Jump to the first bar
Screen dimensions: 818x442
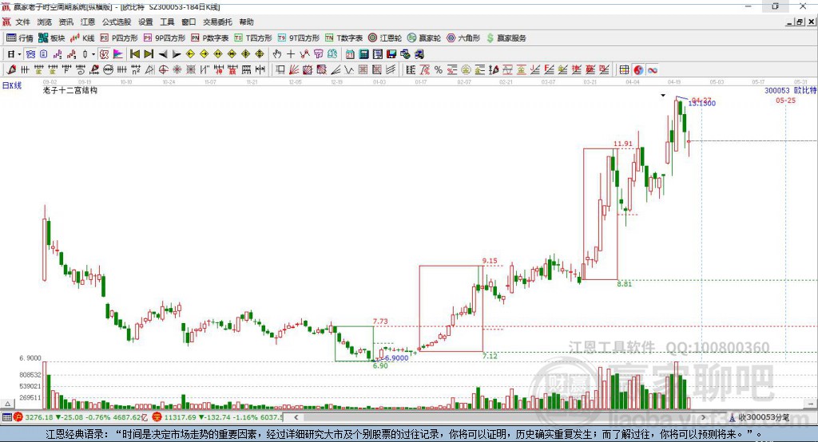click(134, 54)
